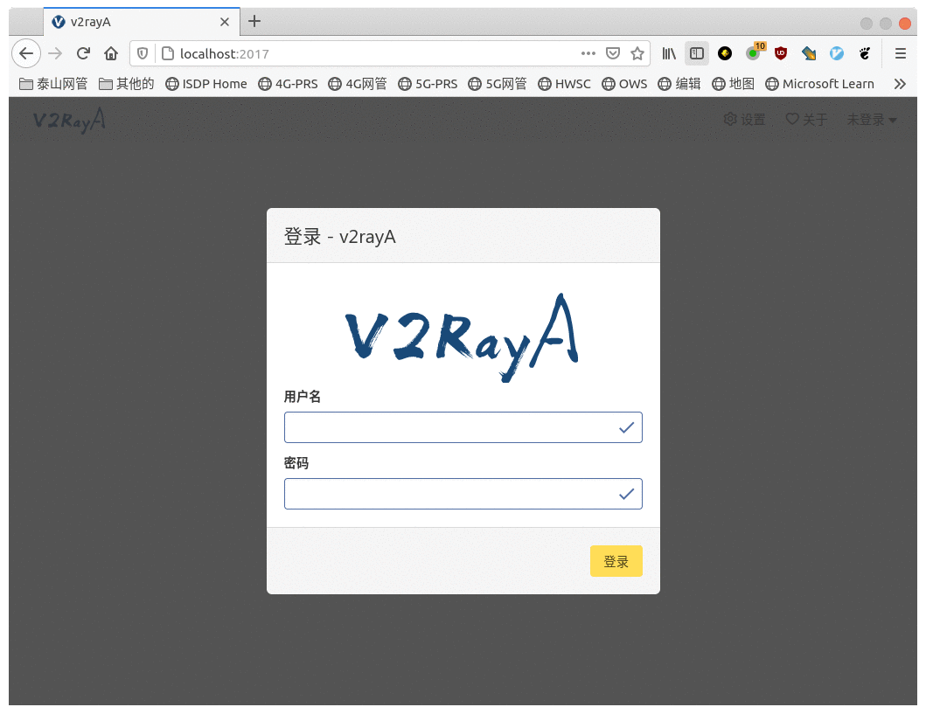Image resolution: width=926 pixels, height=714 pixels.
Task: Open the Firefox hamburger menu
Action: [x=901, y=53]
